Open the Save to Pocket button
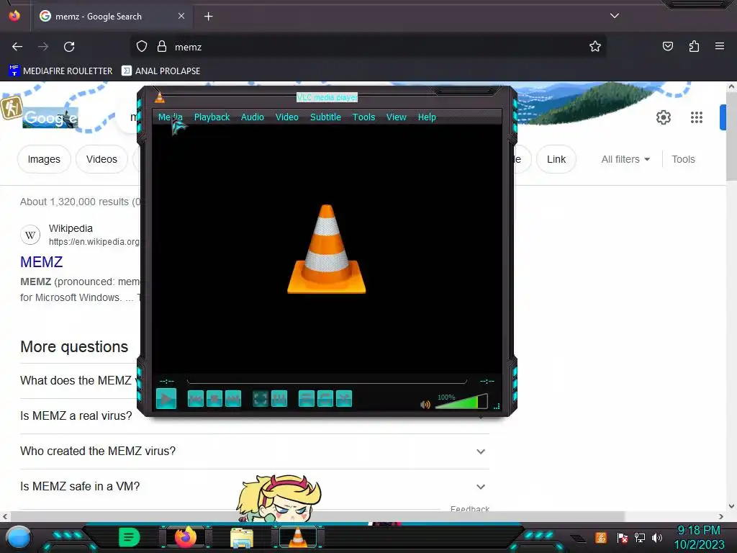Viewport: 737px width, 553px height. point(667,46)
